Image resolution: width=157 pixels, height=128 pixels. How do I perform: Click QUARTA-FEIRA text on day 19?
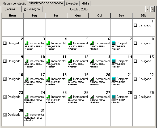[76, 82]
